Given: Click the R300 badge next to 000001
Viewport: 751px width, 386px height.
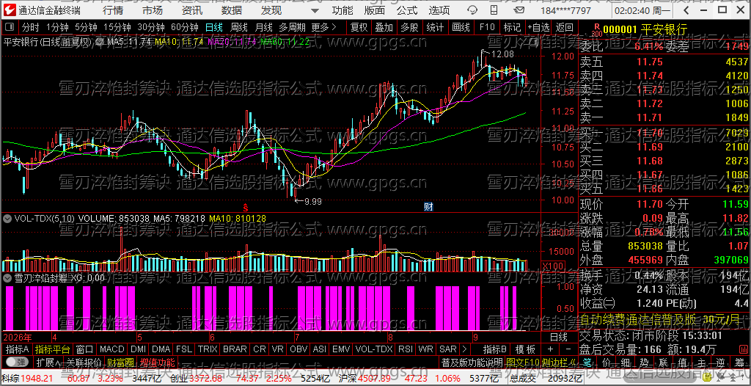Looking at the screenshot, I should coord(596,30).
